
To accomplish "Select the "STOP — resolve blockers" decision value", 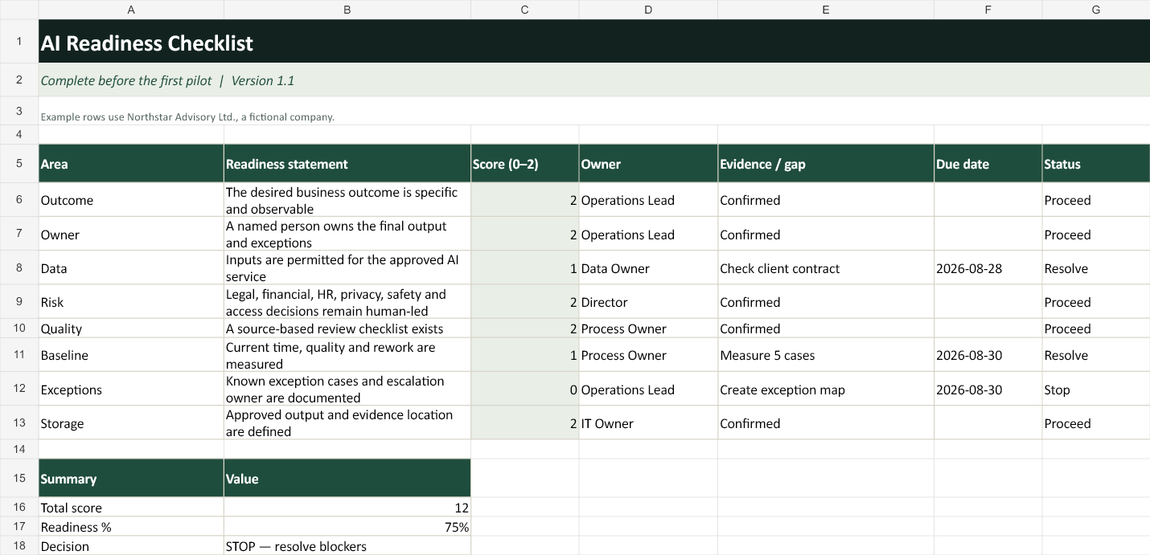I will click(347, 546).
